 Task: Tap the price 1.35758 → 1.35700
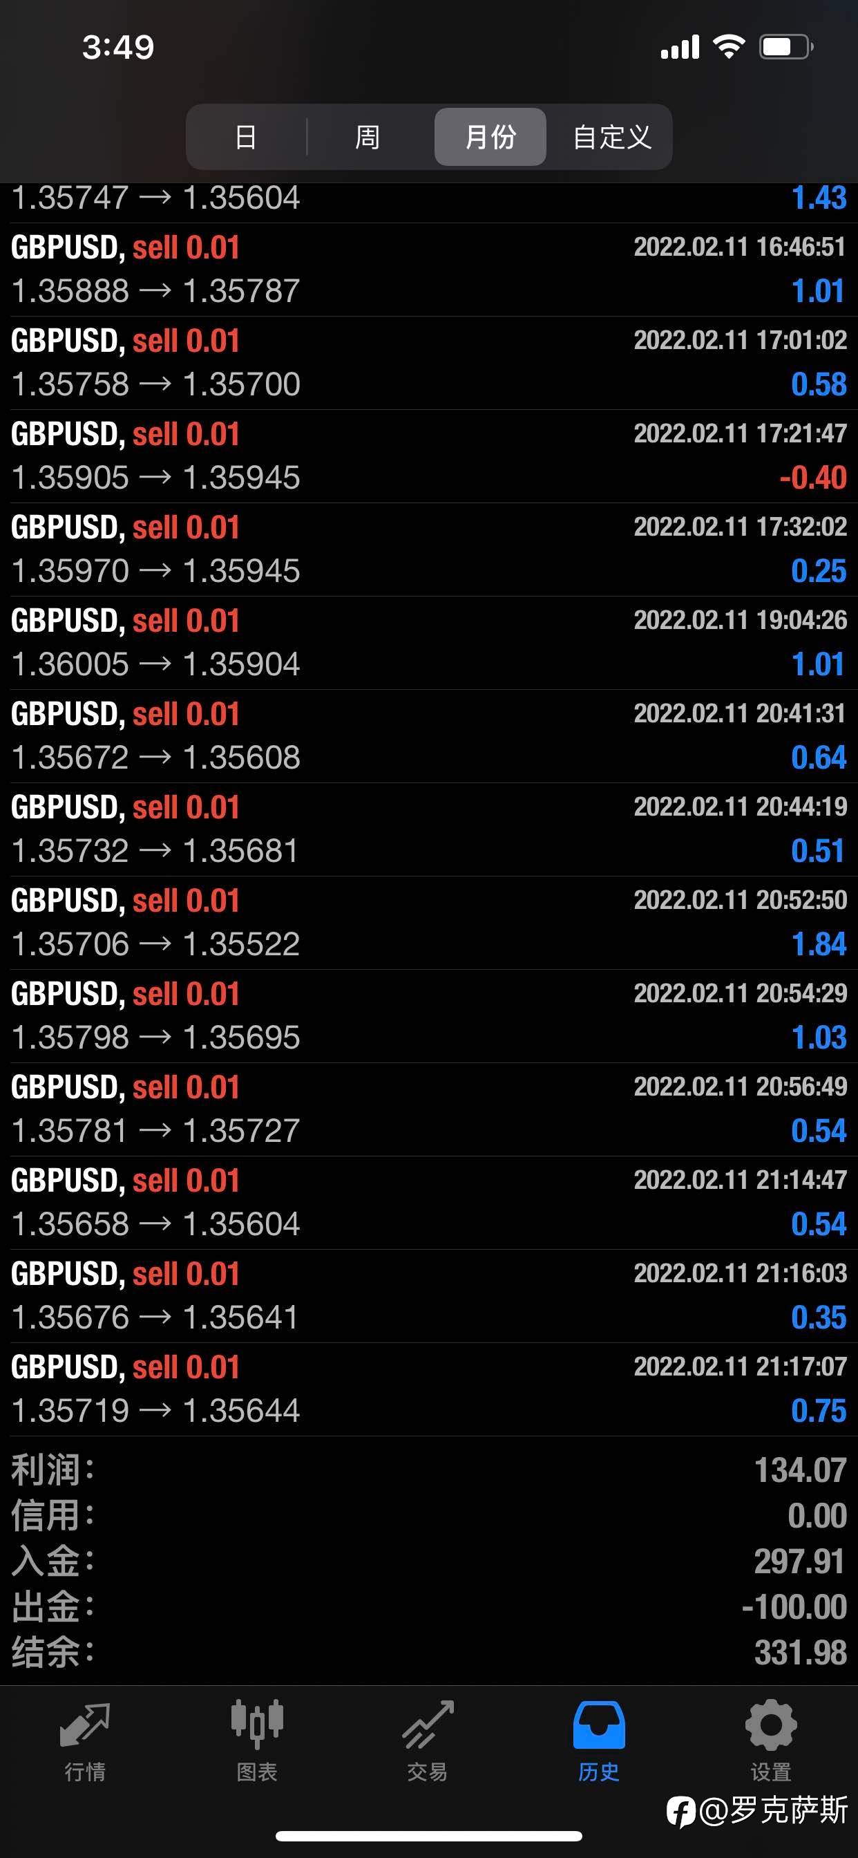(155, 384)
